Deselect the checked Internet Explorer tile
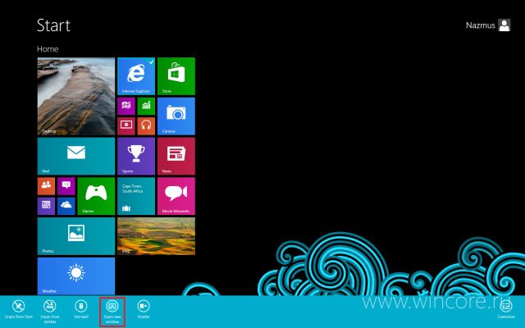The image size is (525, 328). coord(136,76)
